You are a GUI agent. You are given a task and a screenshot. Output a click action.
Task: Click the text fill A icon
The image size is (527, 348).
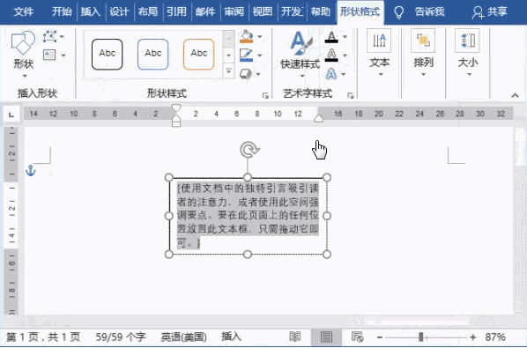331,37
